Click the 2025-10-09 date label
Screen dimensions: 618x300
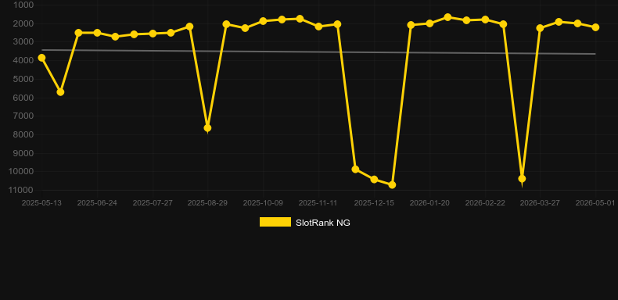pyautogui.click(x=263, y=203)
